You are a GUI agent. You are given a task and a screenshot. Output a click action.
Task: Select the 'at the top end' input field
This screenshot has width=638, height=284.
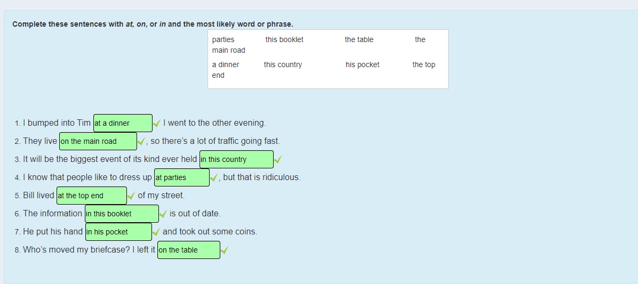click(x=91, y=196)
